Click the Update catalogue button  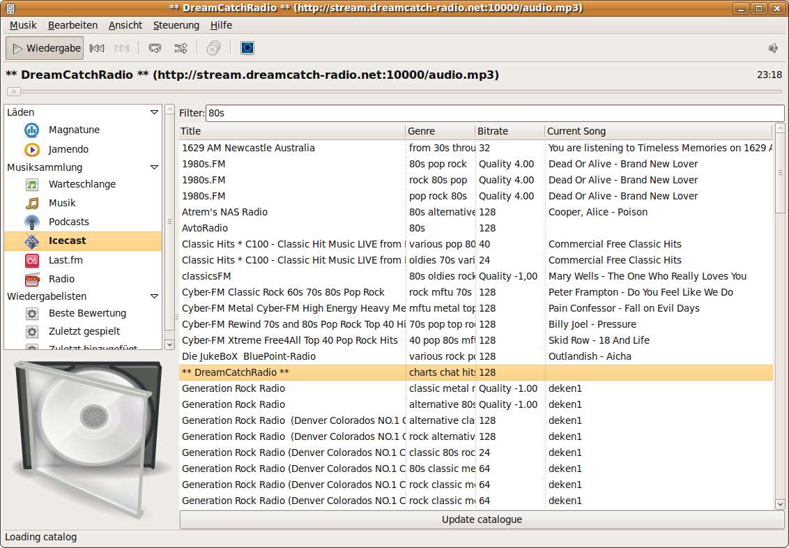coord(482,520)
